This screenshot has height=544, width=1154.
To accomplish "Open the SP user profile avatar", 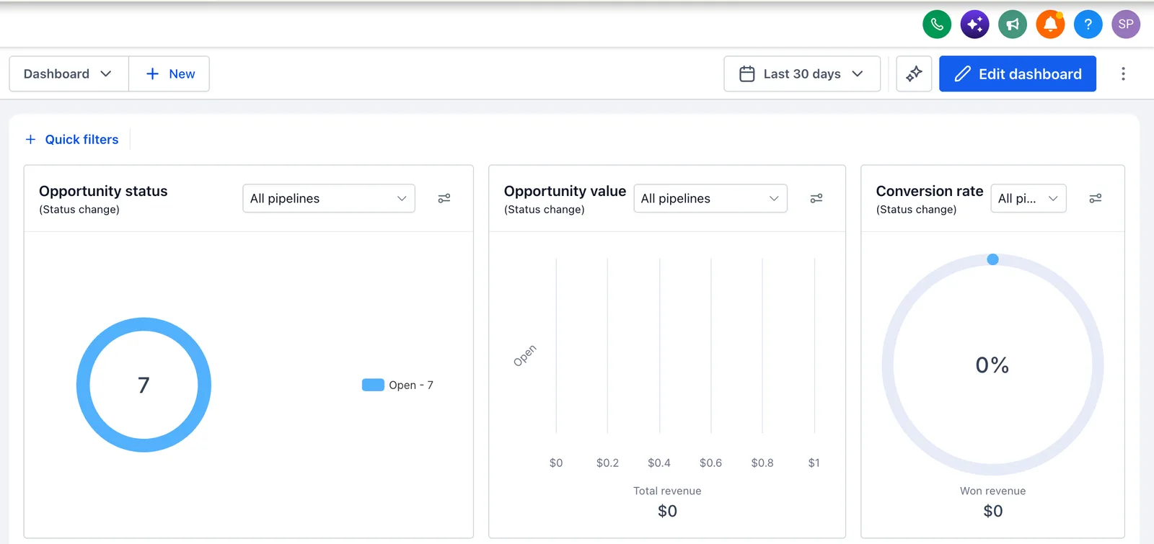I will coord(1126,24).
